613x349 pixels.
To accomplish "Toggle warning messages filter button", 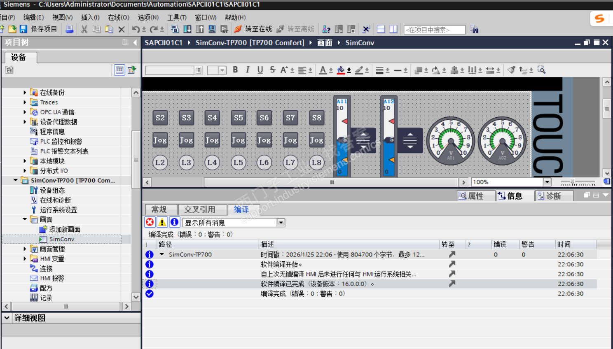I will (162, 222).
